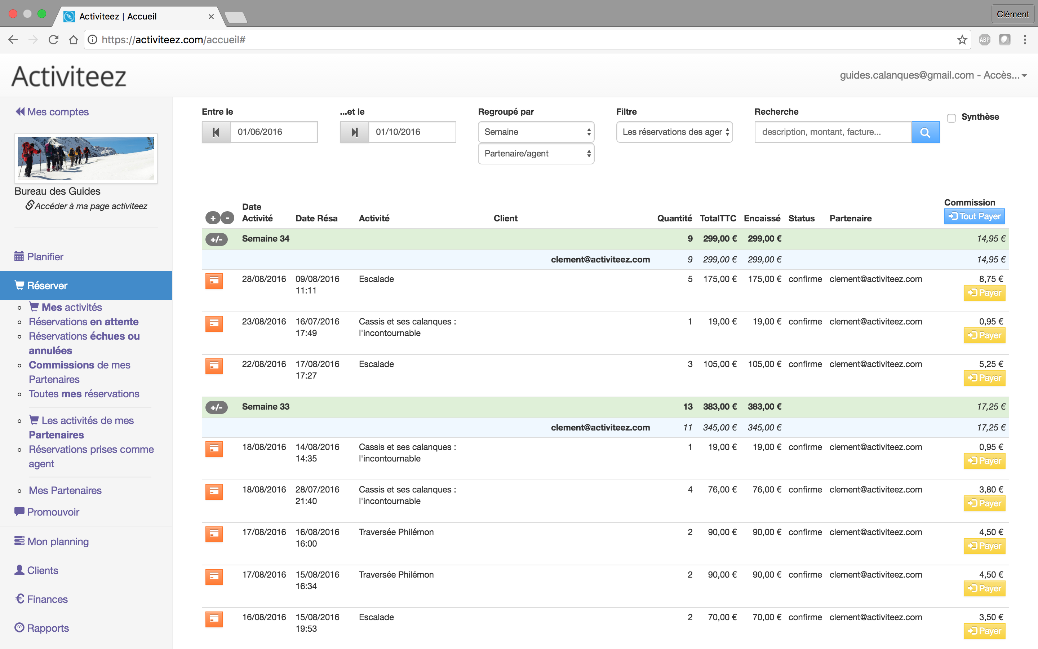Click the Clément profile button
The width and height of the screenshot is (1038, 649).
(1012, 14)
